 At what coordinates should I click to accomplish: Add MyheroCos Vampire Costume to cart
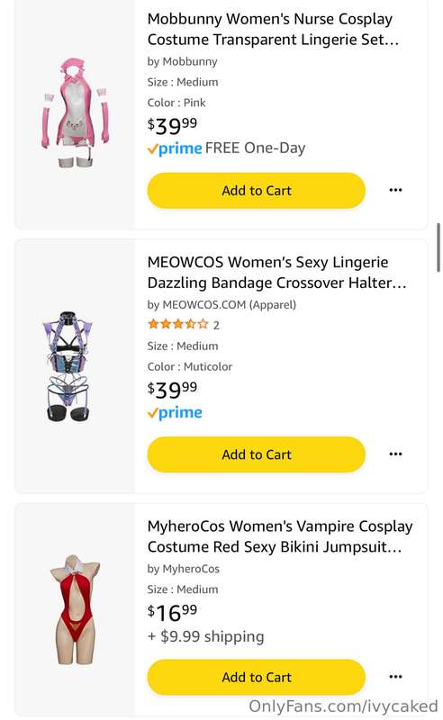click(x=256, y=678)
